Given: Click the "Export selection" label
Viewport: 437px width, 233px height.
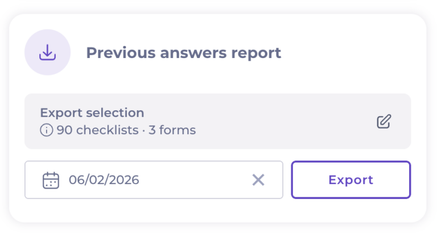Looking at the screenshot, I should coord(92,113).
